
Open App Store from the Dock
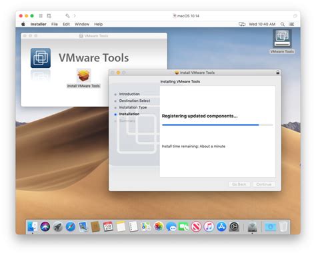(221, 226)
